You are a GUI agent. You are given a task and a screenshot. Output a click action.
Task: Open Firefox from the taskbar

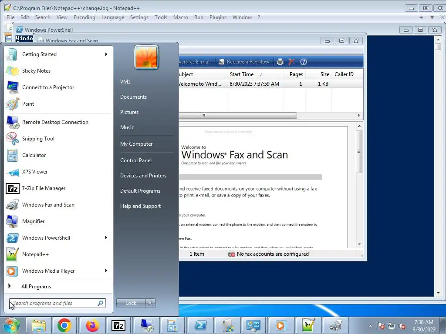pos(92,325)
